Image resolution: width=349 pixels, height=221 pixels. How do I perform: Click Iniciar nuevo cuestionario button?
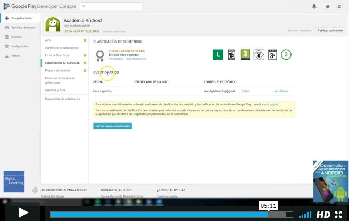click(112, 126)
